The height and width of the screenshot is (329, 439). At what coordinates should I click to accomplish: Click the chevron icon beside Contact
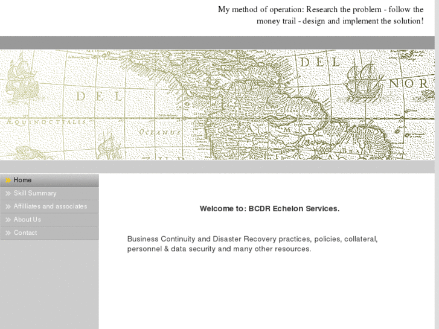pos(8,233)
